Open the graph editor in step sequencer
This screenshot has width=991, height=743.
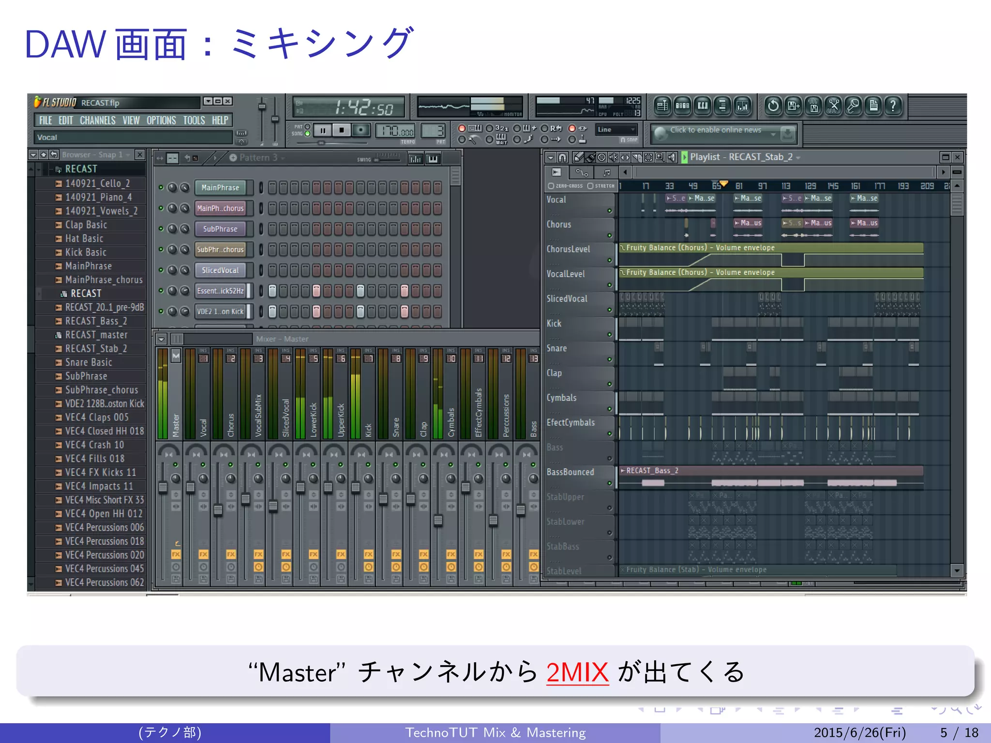(x=416, y=159)
